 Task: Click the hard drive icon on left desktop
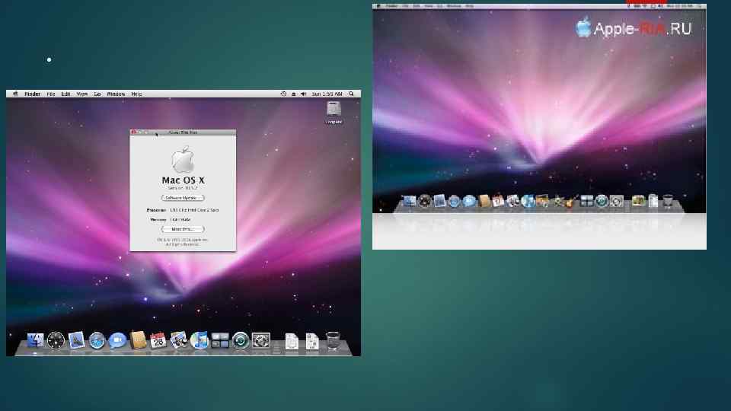coord(334,109)
